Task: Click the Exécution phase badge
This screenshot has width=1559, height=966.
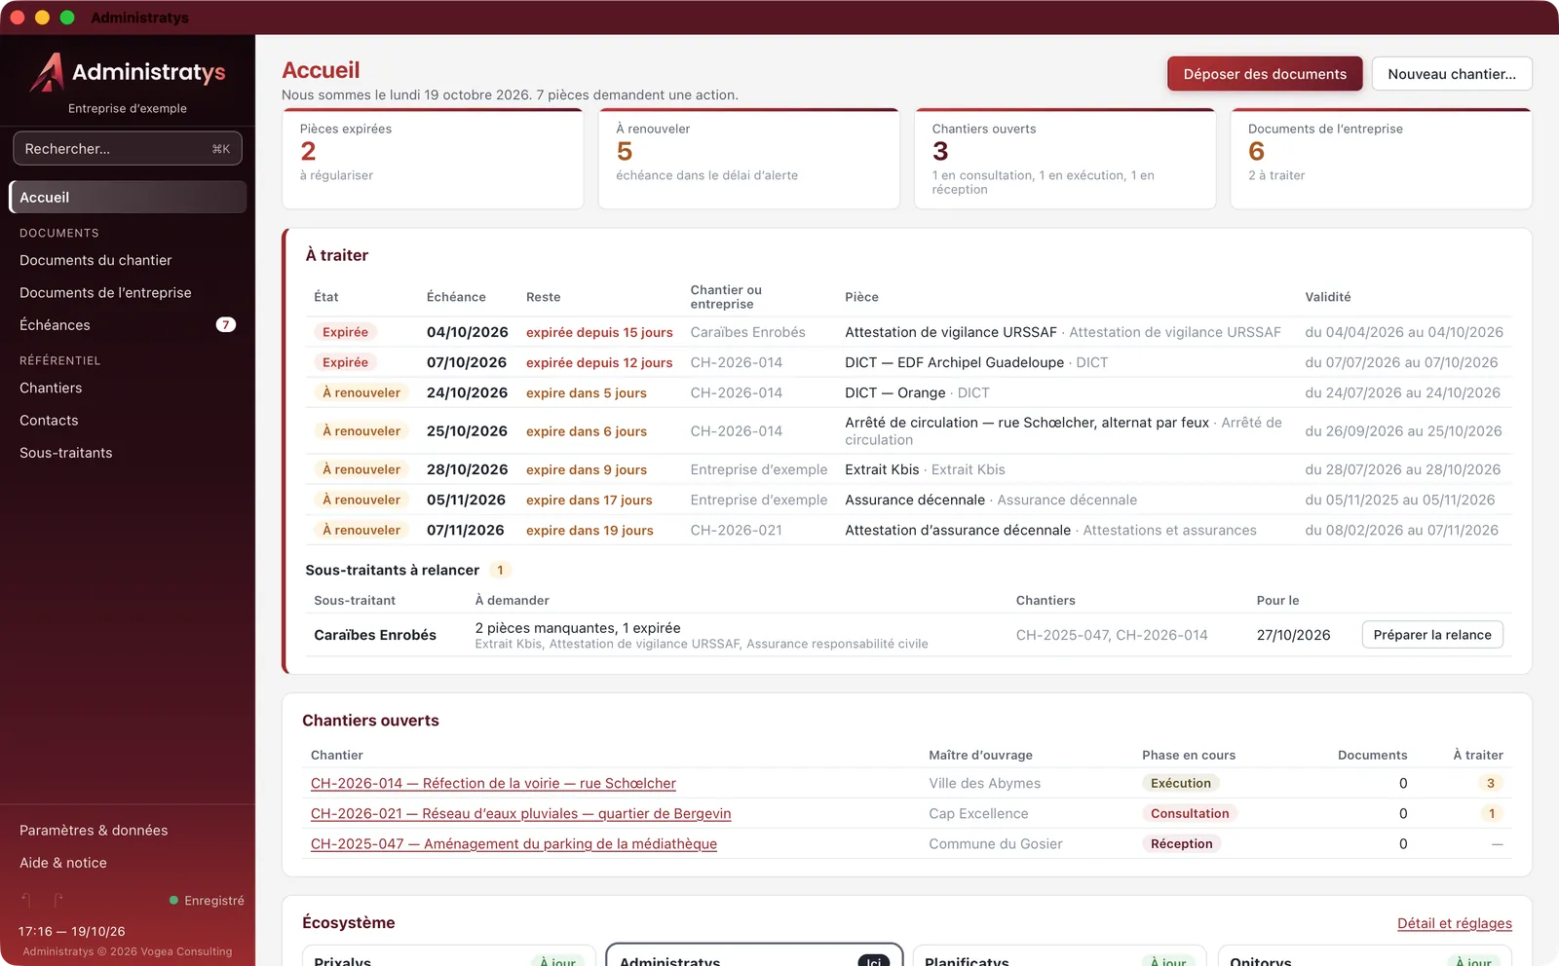Action: point(1181,783)
